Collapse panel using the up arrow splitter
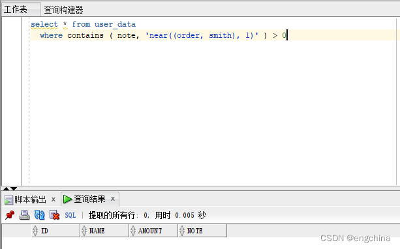 pyautogui.click(x=6, y=188)
